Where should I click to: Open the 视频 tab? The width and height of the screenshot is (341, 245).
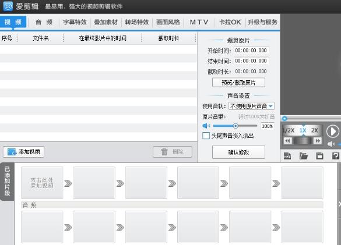click(x=13, y=22)
